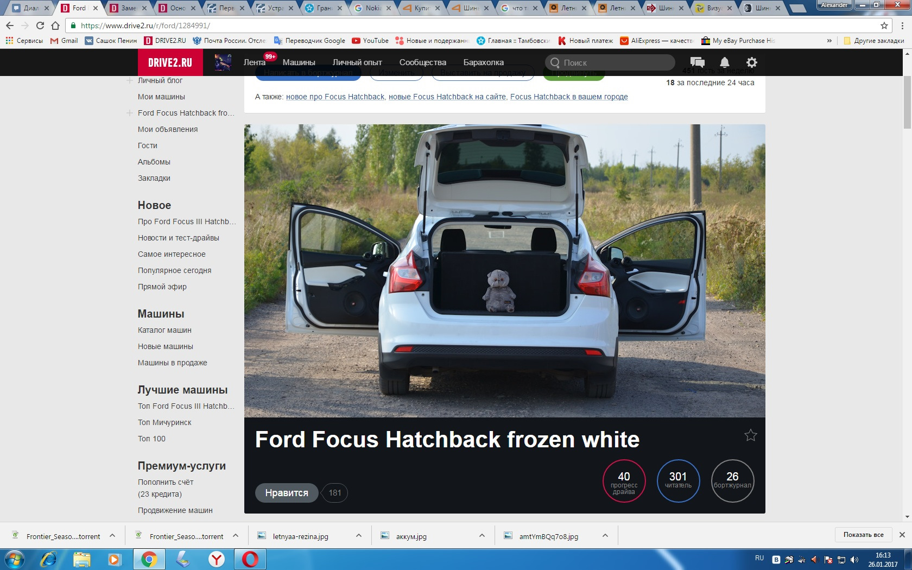Open the Барахолка menu

click(484, 62)
